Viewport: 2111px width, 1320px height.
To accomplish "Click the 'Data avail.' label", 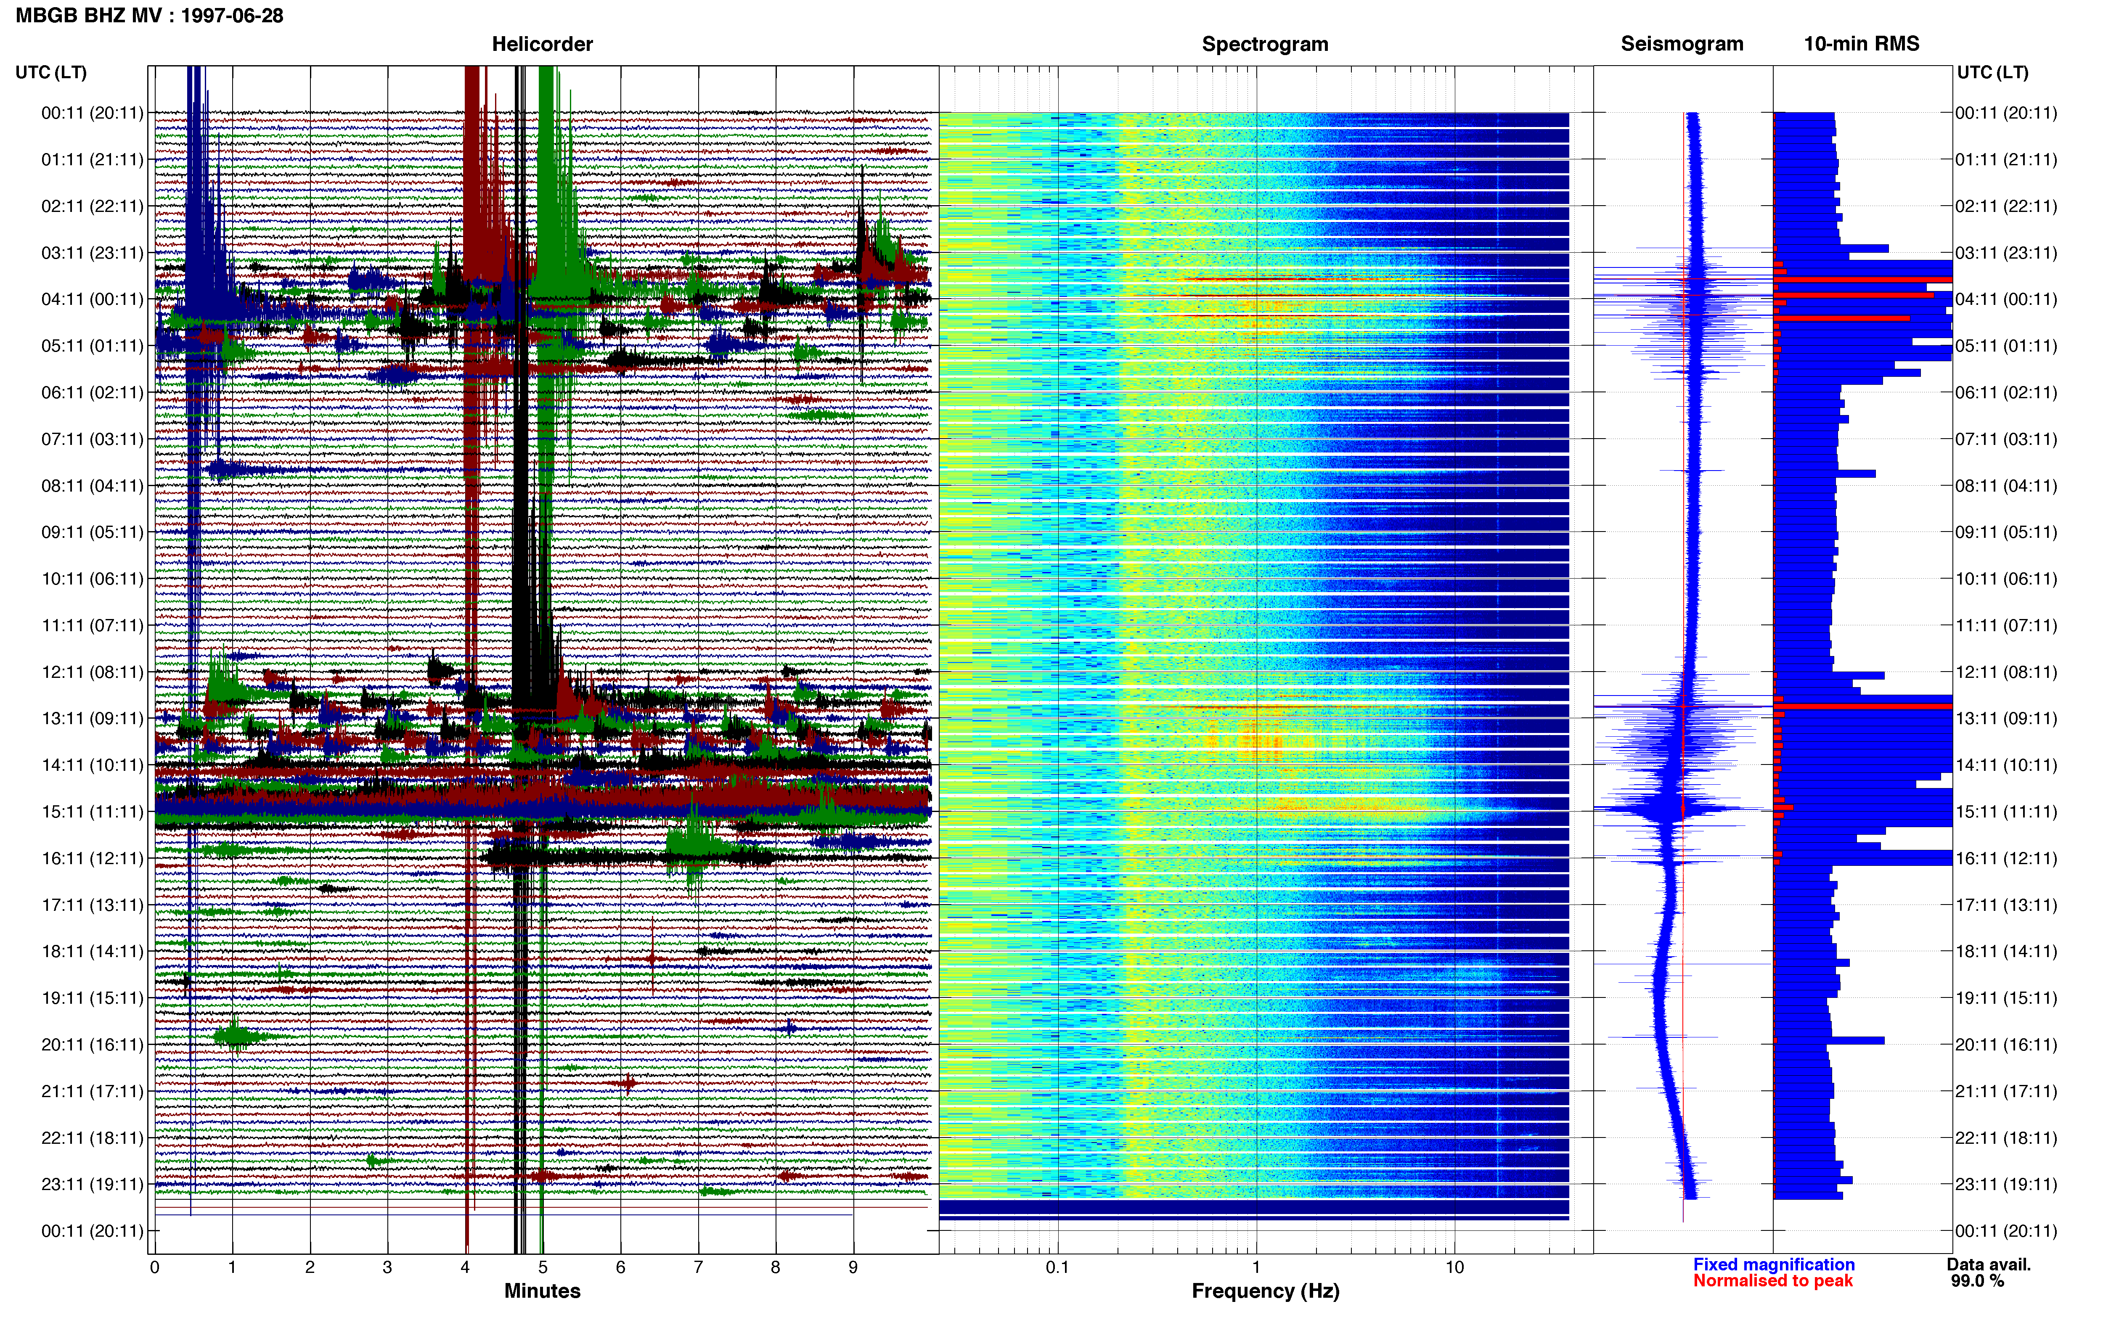I will point(1989,1265).
